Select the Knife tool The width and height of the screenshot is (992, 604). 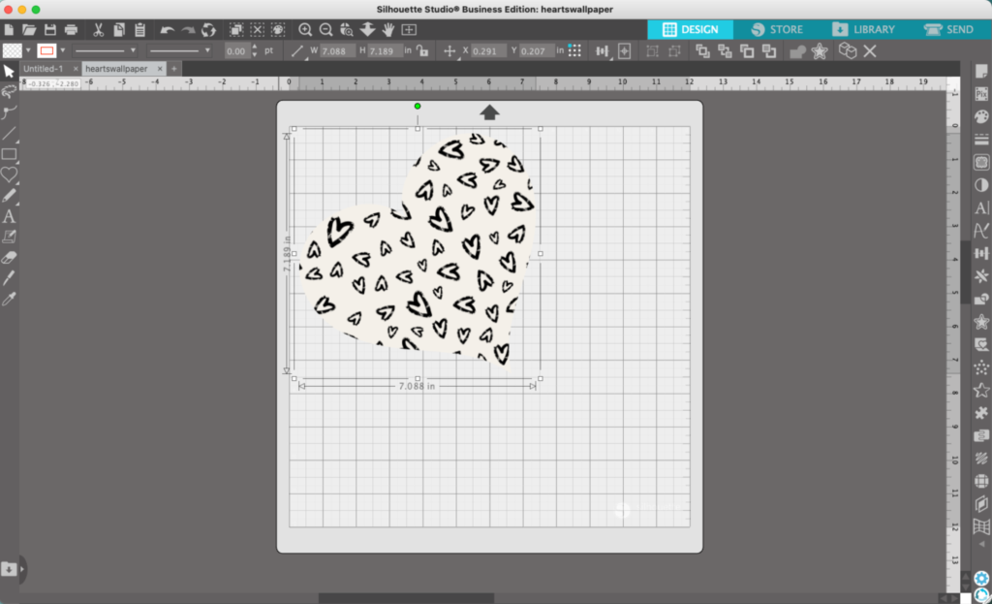click(9, 278)
